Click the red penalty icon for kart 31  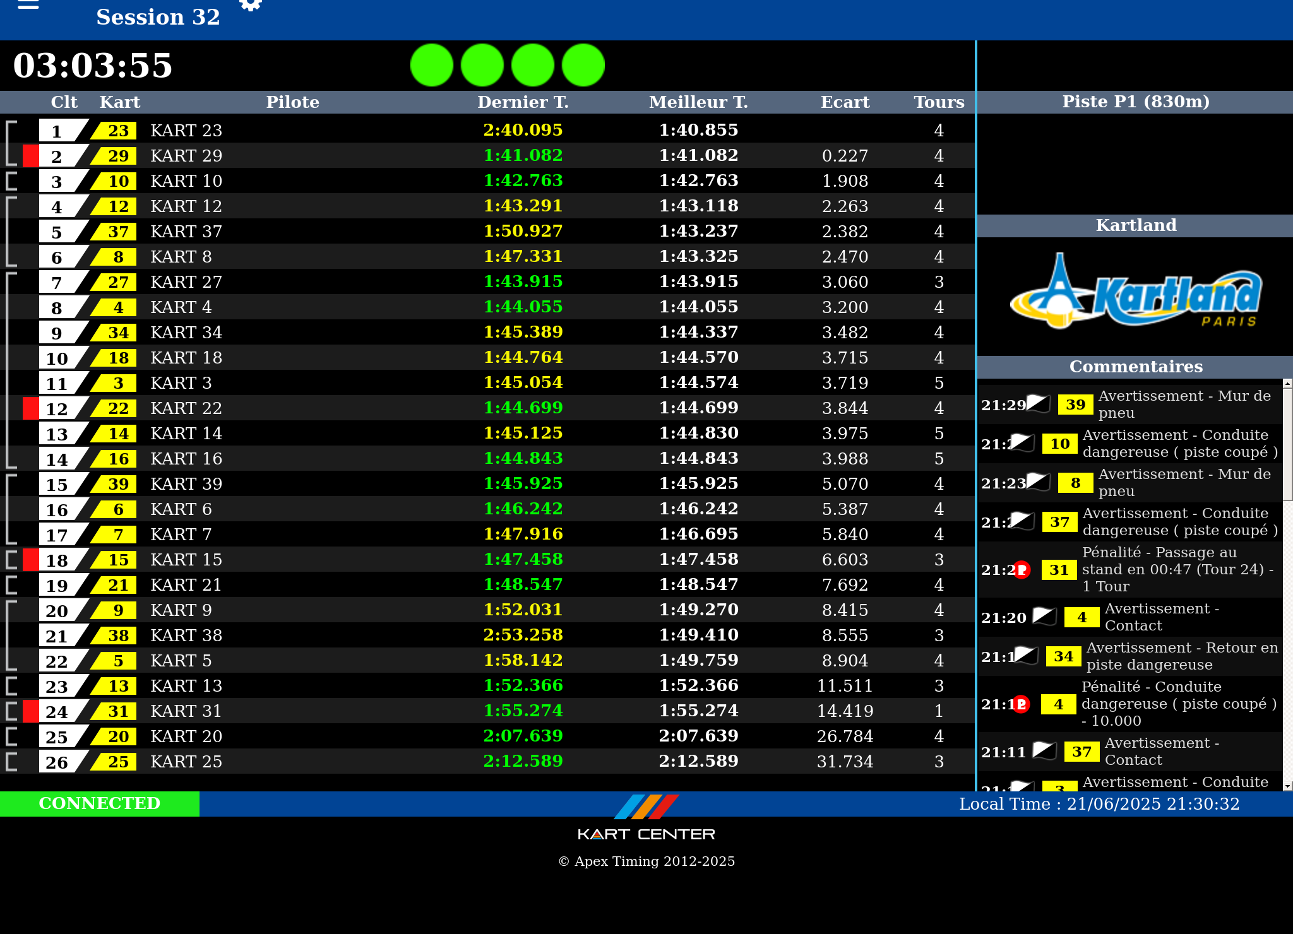click(1022, 570)
